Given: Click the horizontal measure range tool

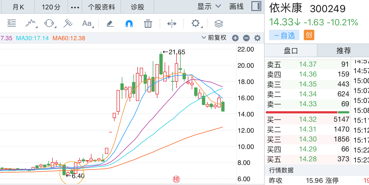Looking at the screenshot, I should coord(172,24).
